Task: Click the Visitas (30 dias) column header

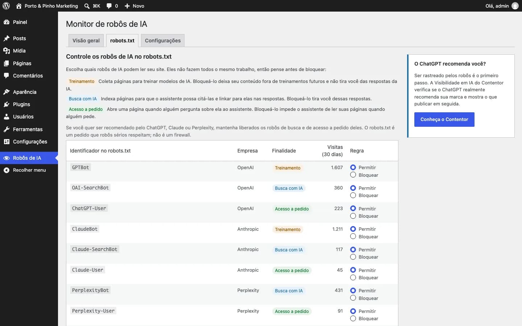Action: [x=332, y=151]
